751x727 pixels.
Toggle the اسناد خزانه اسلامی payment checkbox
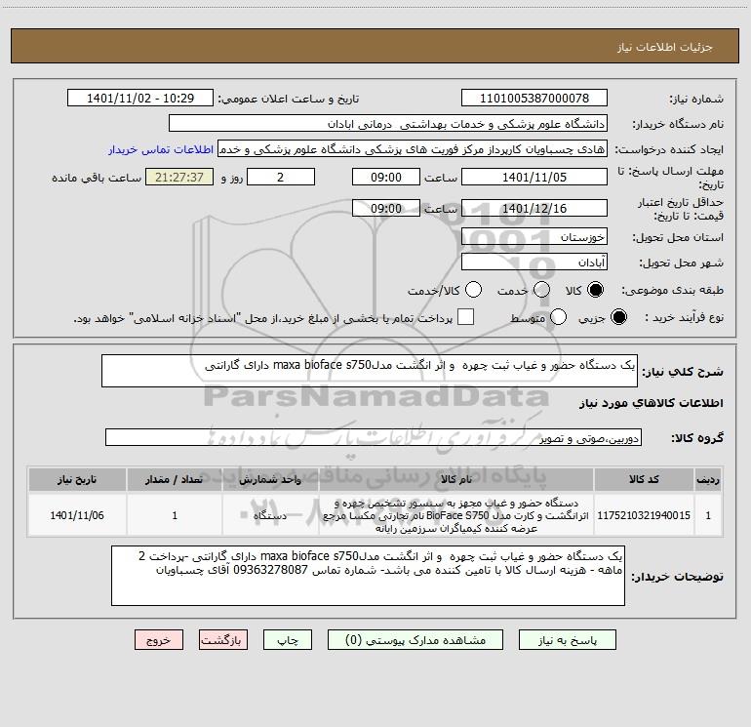click(465, 317)
